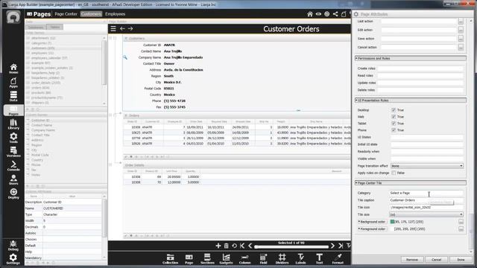Go to the previous record
Screen dimensions: 477x268
(250, 246)
